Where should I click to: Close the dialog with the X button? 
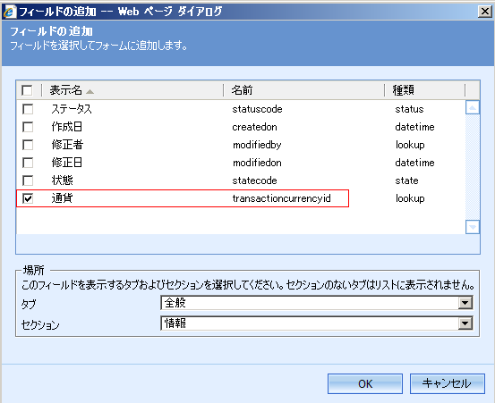pos(485,12)
